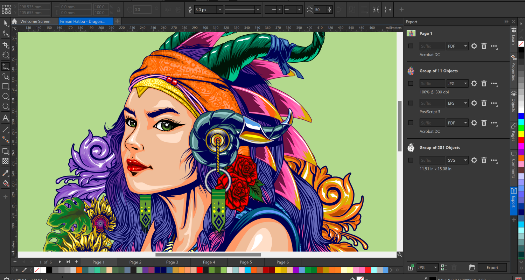525x280 pixels.
Task: Go to the next page arrow
Action: [60, 262]
